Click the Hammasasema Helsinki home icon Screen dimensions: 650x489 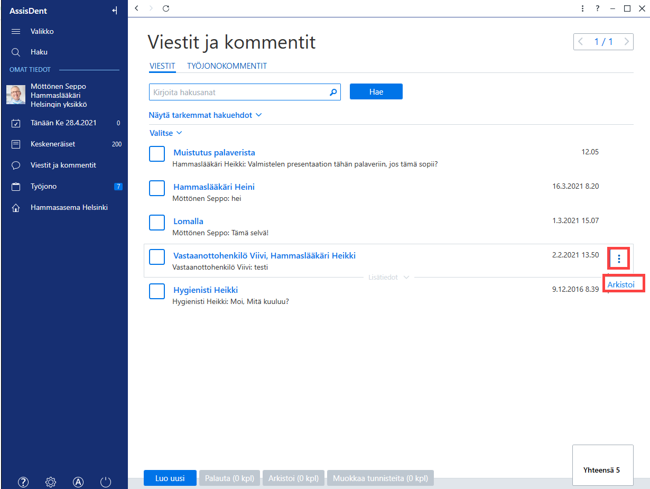pyautogui.click(x=16, y=208)
